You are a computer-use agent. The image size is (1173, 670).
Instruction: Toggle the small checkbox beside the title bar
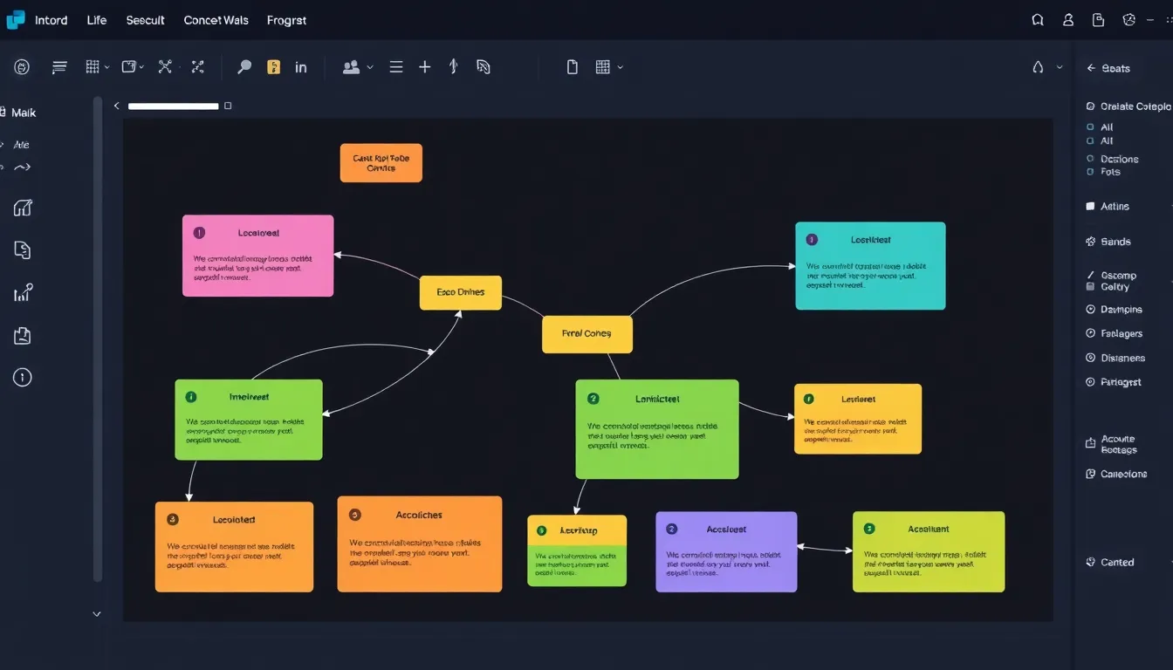228,106
